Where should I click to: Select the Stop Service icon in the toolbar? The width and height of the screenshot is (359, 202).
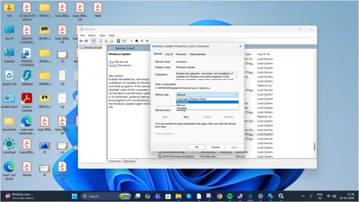(137, 41)
